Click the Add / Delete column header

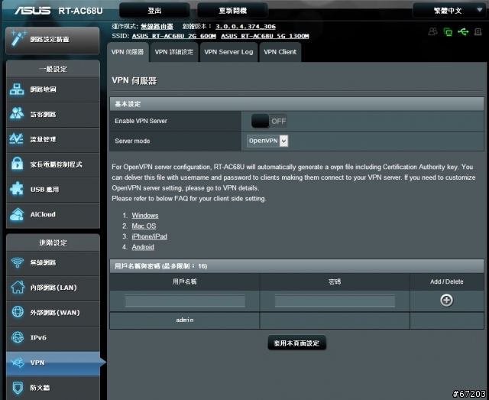coord(446,281)
